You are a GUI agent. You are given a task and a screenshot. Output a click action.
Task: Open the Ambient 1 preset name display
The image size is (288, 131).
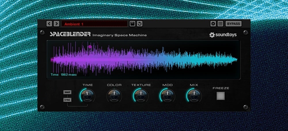tap(94, 24)
